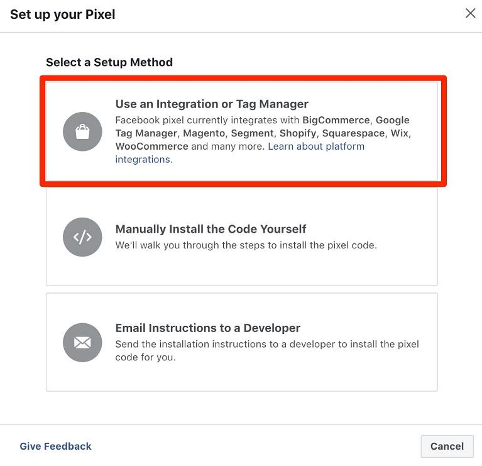Choose Manually Install the Code Yourself heading

(x=211, y=229)
